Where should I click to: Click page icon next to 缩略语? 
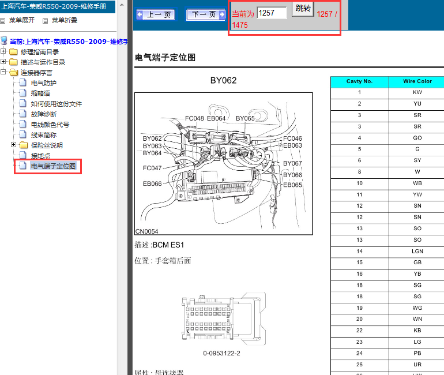pyautogui.click(x=23, y=93)
